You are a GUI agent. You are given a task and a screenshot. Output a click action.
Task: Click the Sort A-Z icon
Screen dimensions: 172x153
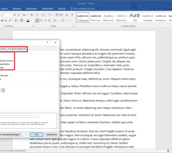[67, 15]
